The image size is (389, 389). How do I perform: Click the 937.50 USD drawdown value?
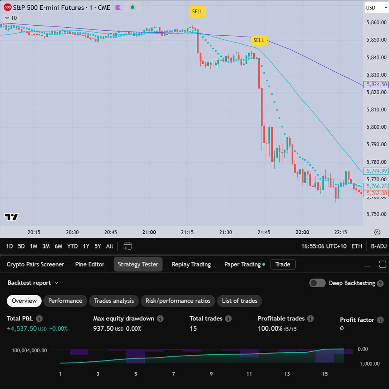[x=108, y=329]
